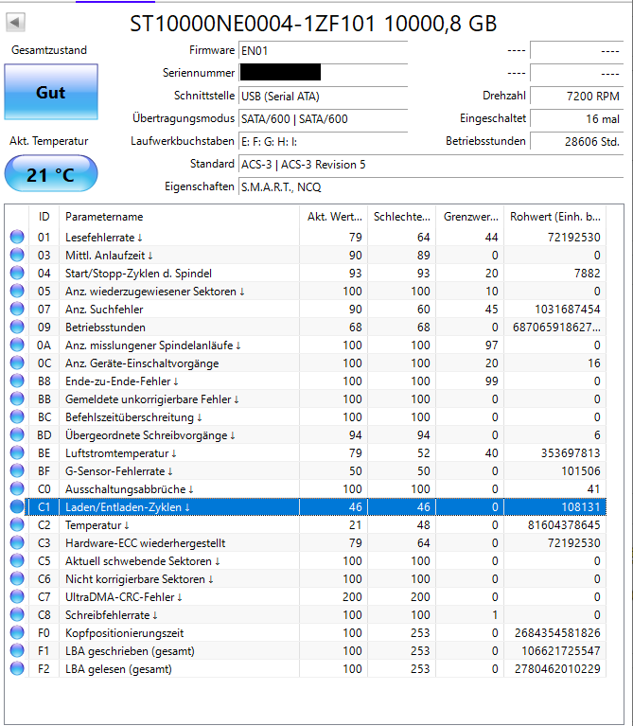Click raw value 81604378645 of Temperatur

564,525
